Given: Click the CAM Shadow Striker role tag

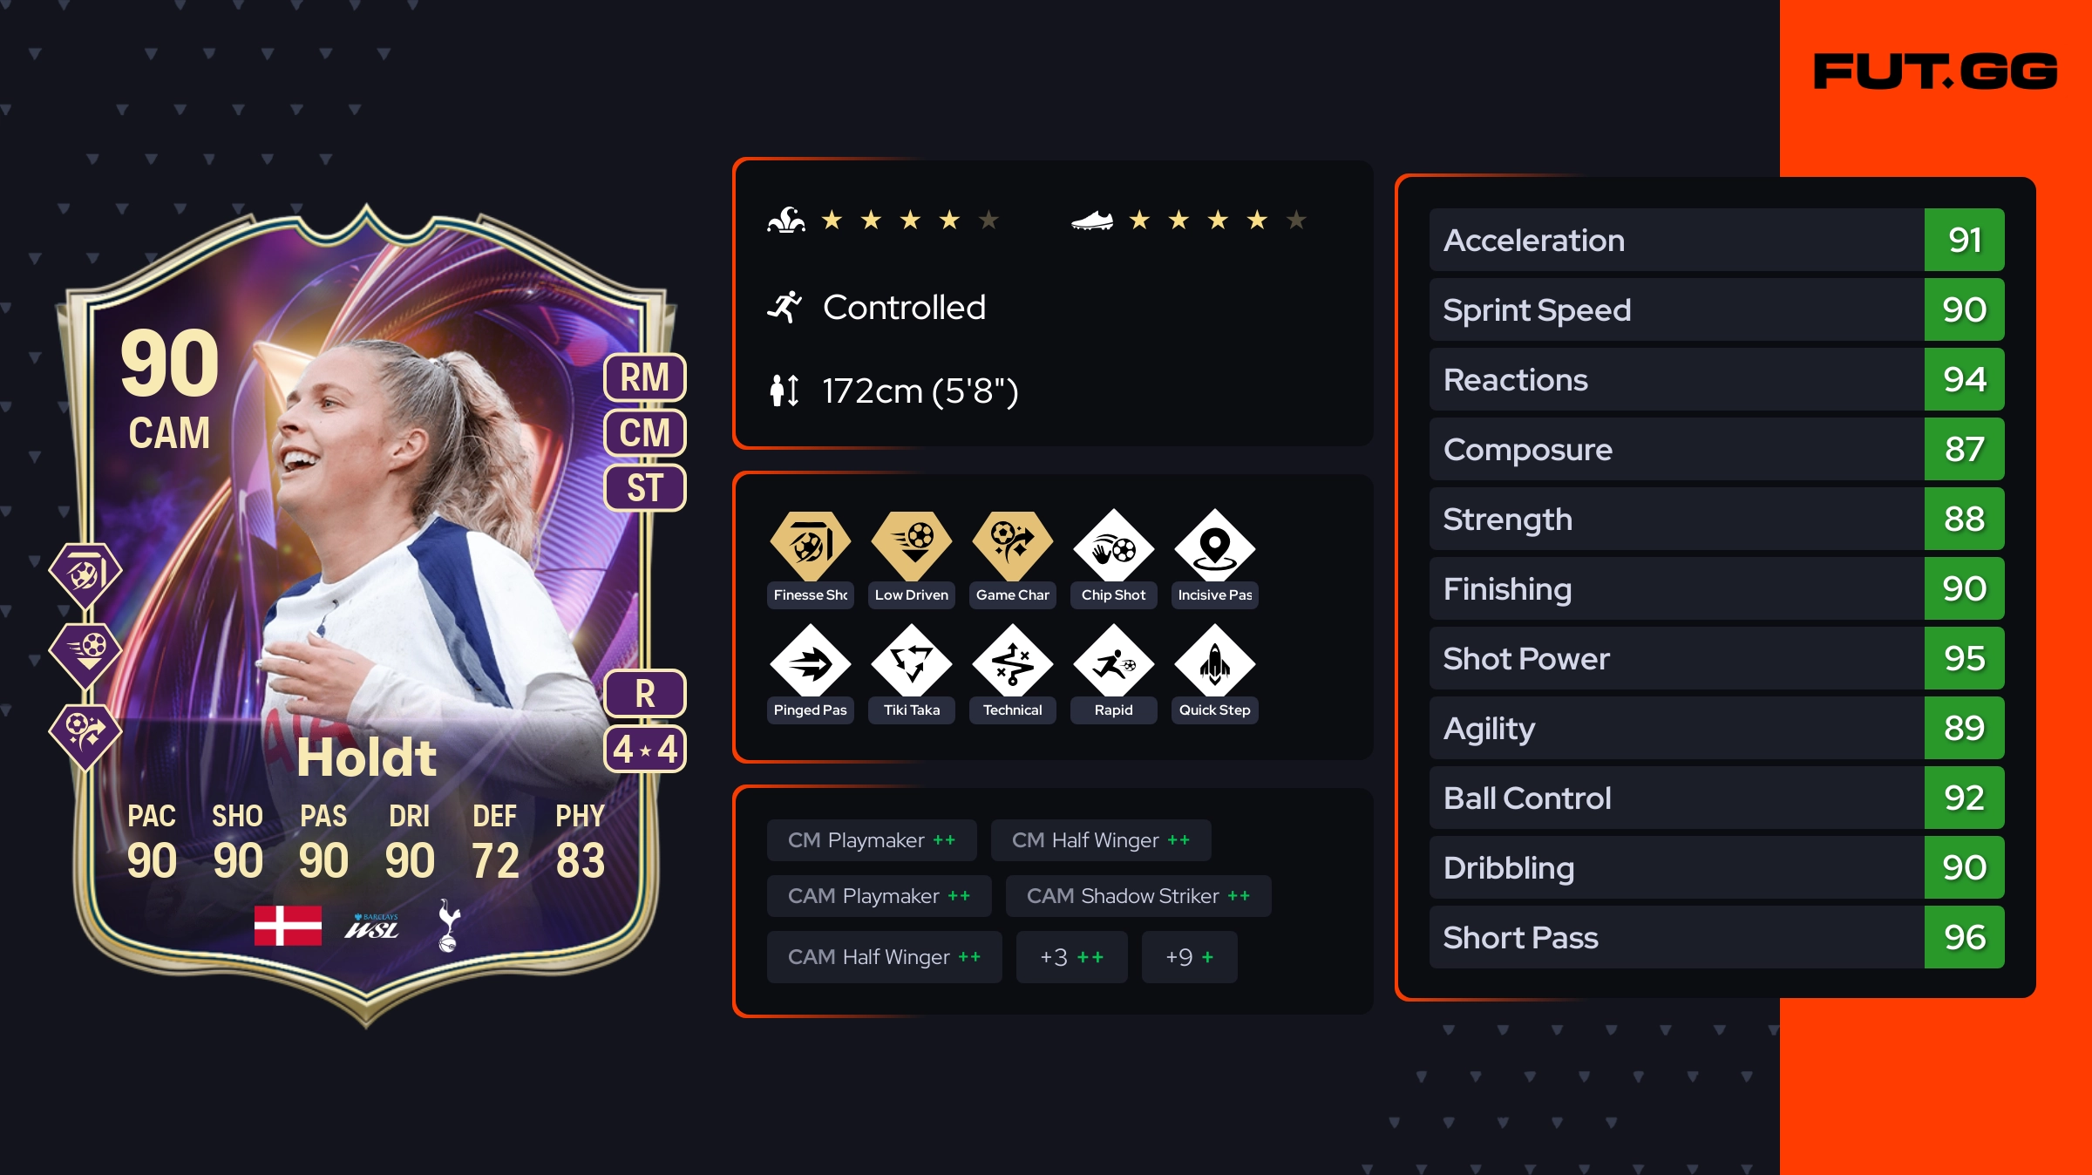Looking at the screenshot, I should coord(1138,896).
